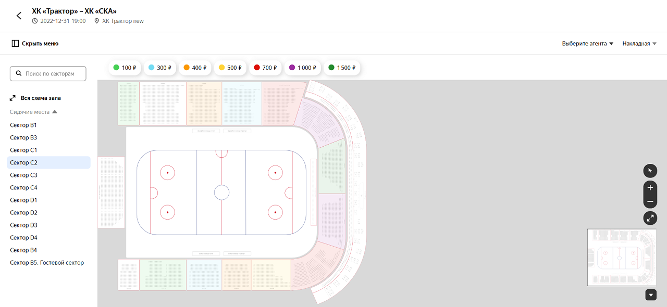This screenshot has width=667, height=307.
Task: Click the back arrow icon
Action: (x=19, y=16)
